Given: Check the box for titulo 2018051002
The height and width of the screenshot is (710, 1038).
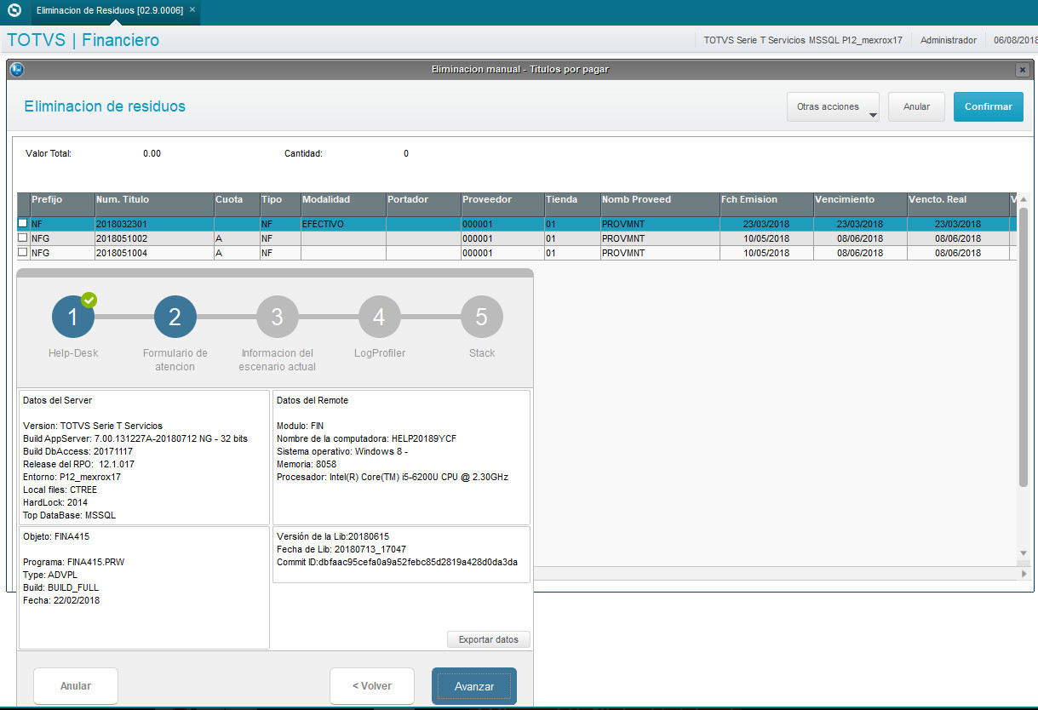Looking at the screenshot, I should pos(23,238).
